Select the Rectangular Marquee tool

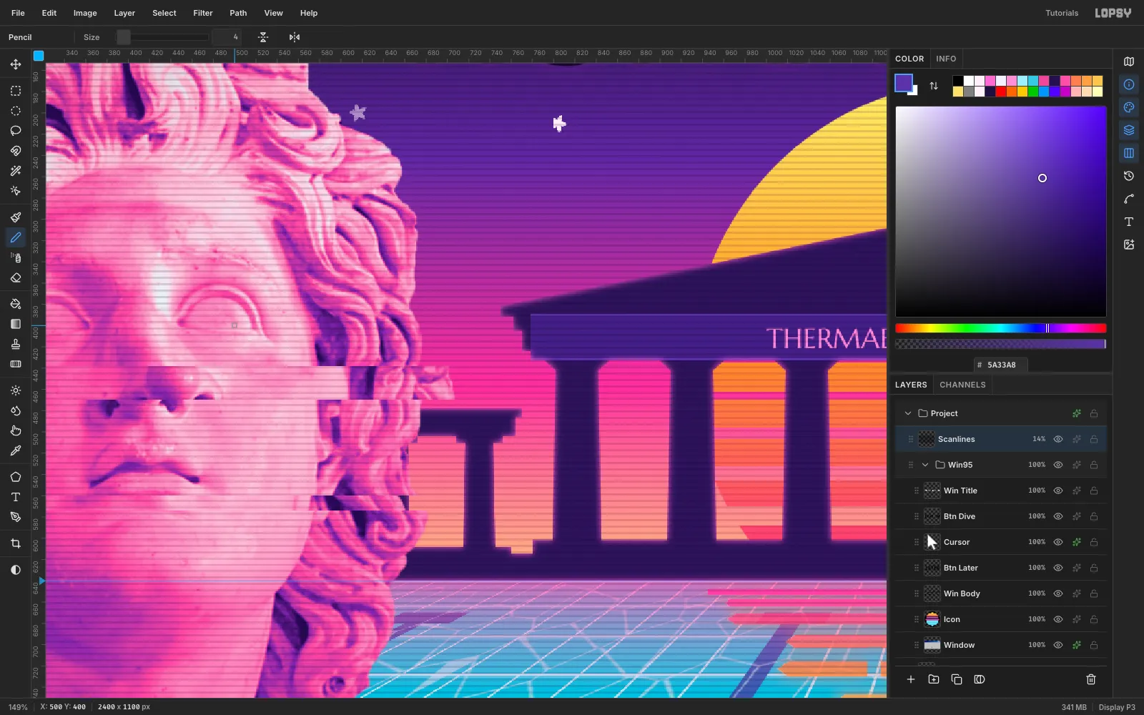coord(15,91)
